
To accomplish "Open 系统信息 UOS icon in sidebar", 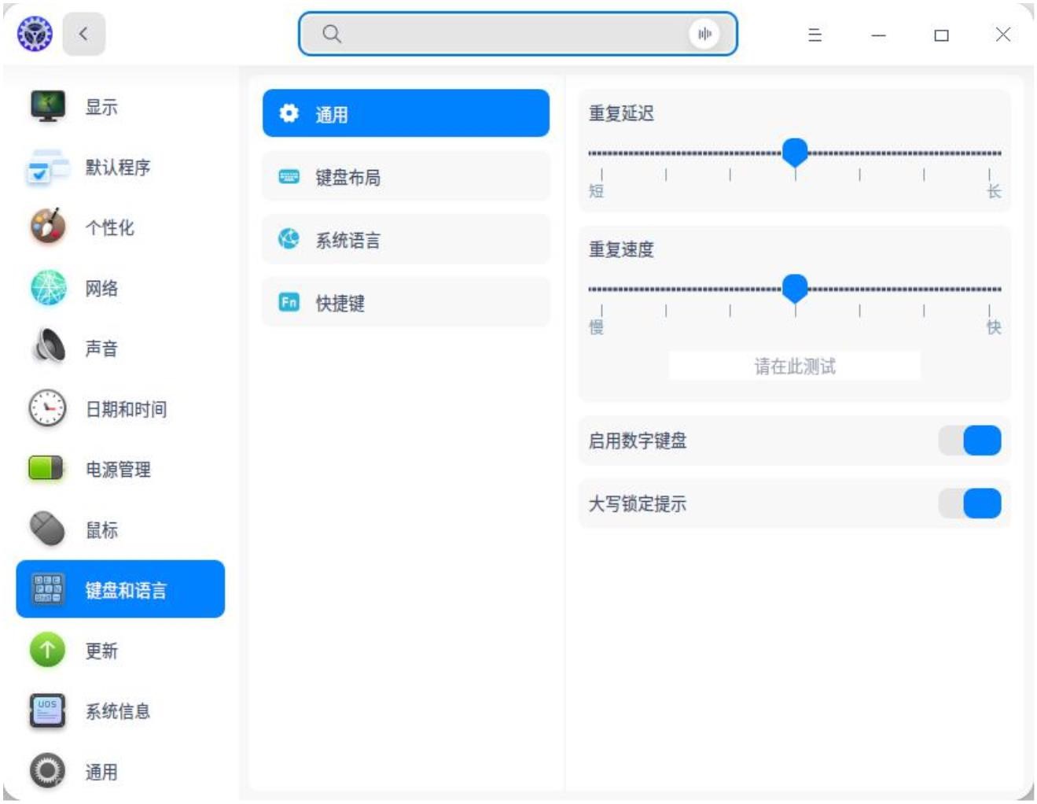I will point(47,710).
